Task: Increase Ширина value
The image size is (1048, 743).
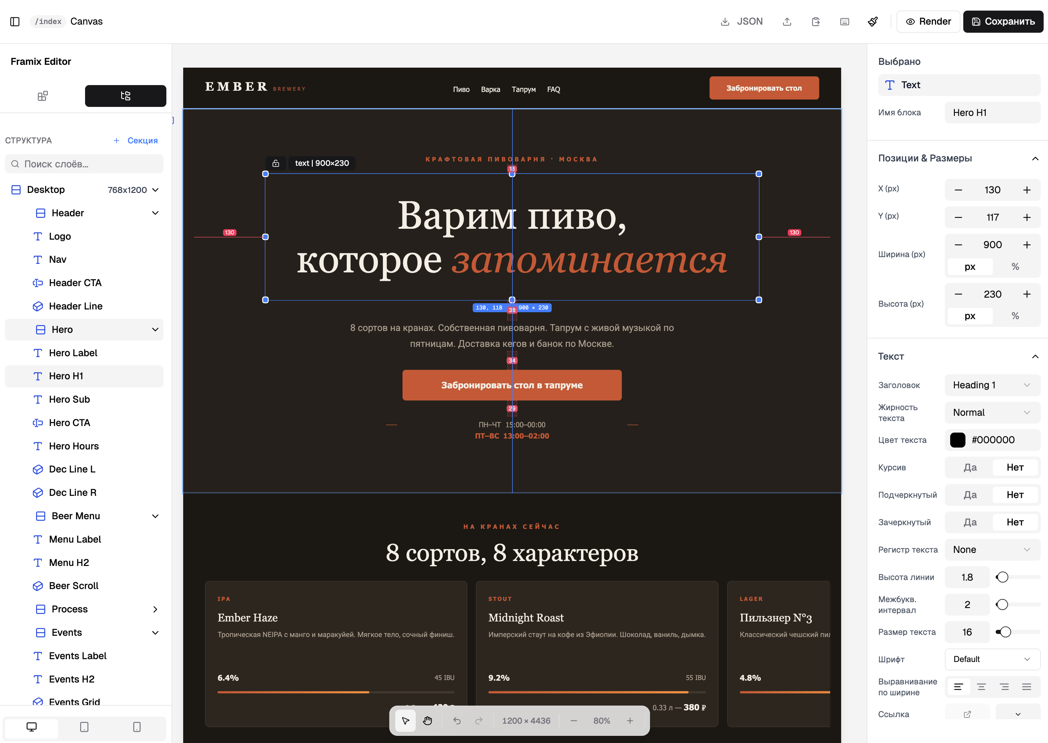Action: coord(1027,245)
